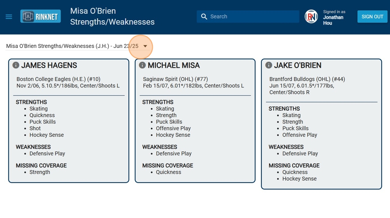390x218 pixels.
Task: Click the Misa O'Brien Strengths/Weaknesses page title
Action: tap(112, 16)
